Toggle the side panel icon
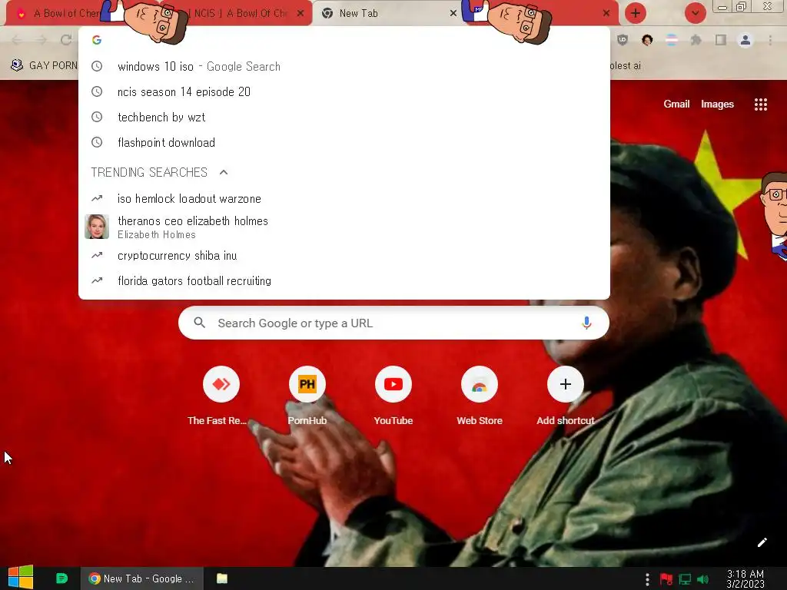The image size is (787, 590). [x=721, y=40]
